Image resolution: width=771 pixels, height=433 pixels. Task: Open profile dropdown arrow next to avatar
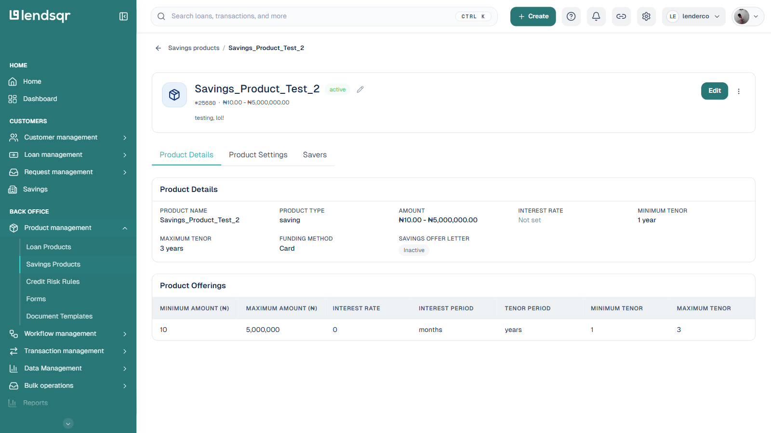click(756, 16)
